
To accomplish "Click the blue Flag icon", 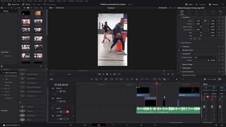I will [x=142, y=79].
